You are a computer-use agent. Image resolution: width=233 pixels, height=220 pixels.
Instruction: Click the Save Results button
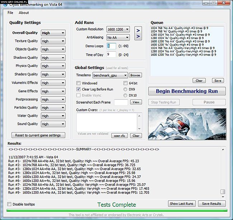tap(212, 204)
